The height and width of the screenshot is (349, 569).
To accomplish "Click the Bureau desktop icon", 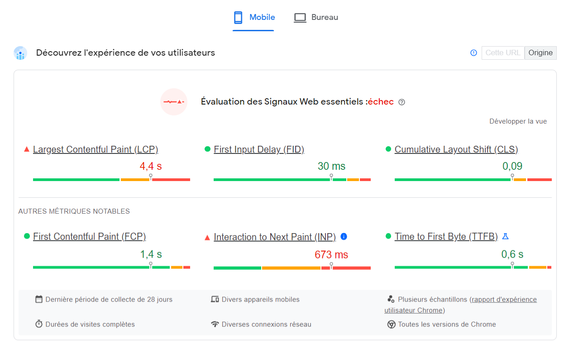I will [300, 17].
